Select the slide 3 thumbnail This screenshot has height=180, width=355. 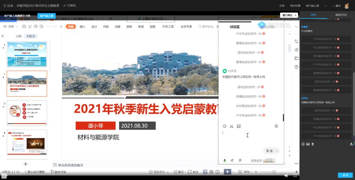pyautogui.click(x=27, y=113)
